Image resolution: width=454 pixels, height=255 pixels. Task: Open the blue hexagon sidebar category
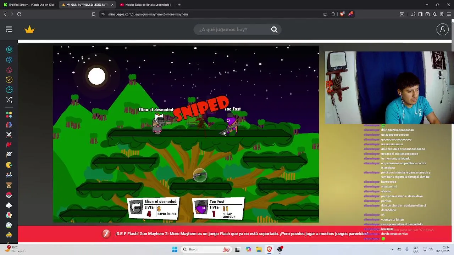coord(9,59)
